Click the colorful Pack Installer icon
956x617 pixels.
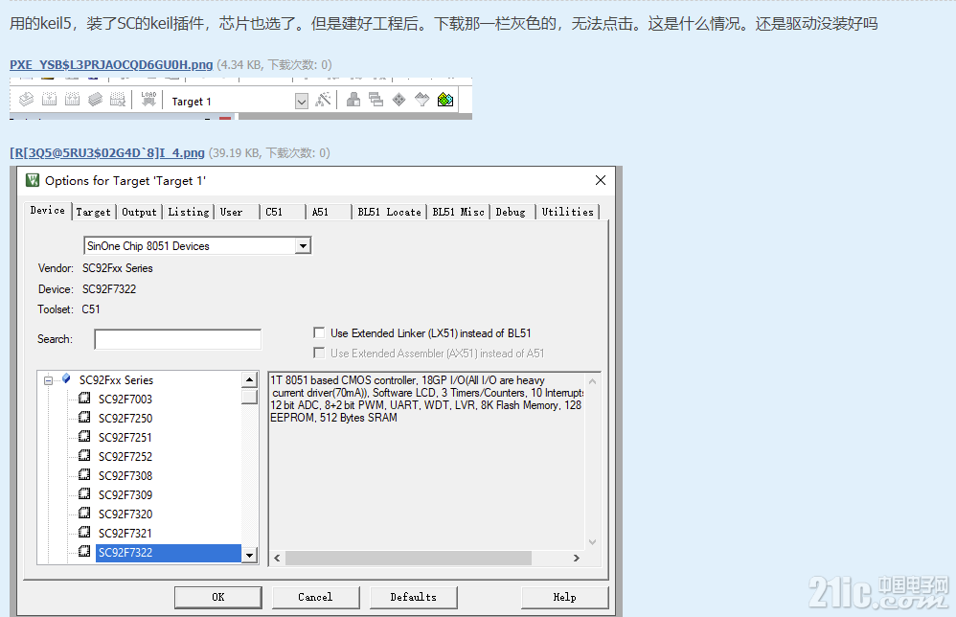pyautogui.click(x=445, y=100)
